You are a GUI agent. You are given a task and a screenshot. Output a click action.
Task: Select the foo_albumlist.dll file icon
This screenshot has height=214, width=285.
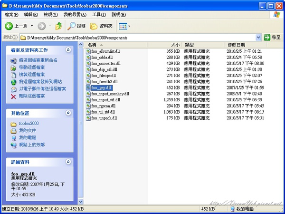(88, 51)
